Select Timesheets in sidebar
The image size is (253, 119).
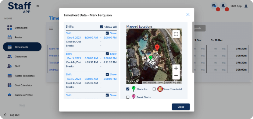tap(22, 47)
